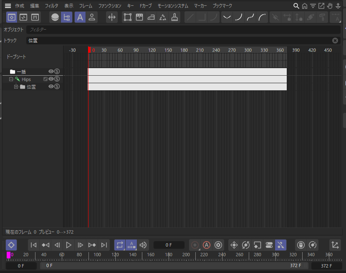Expand the 位置 folder node
Image resolution: width=346 pixels, height=273 pixels.
(16, 87)
